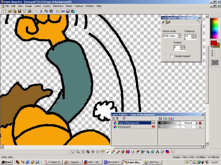Click the Feather value field
The width and height of the screenshot is (221, 165).
(177, 47)
